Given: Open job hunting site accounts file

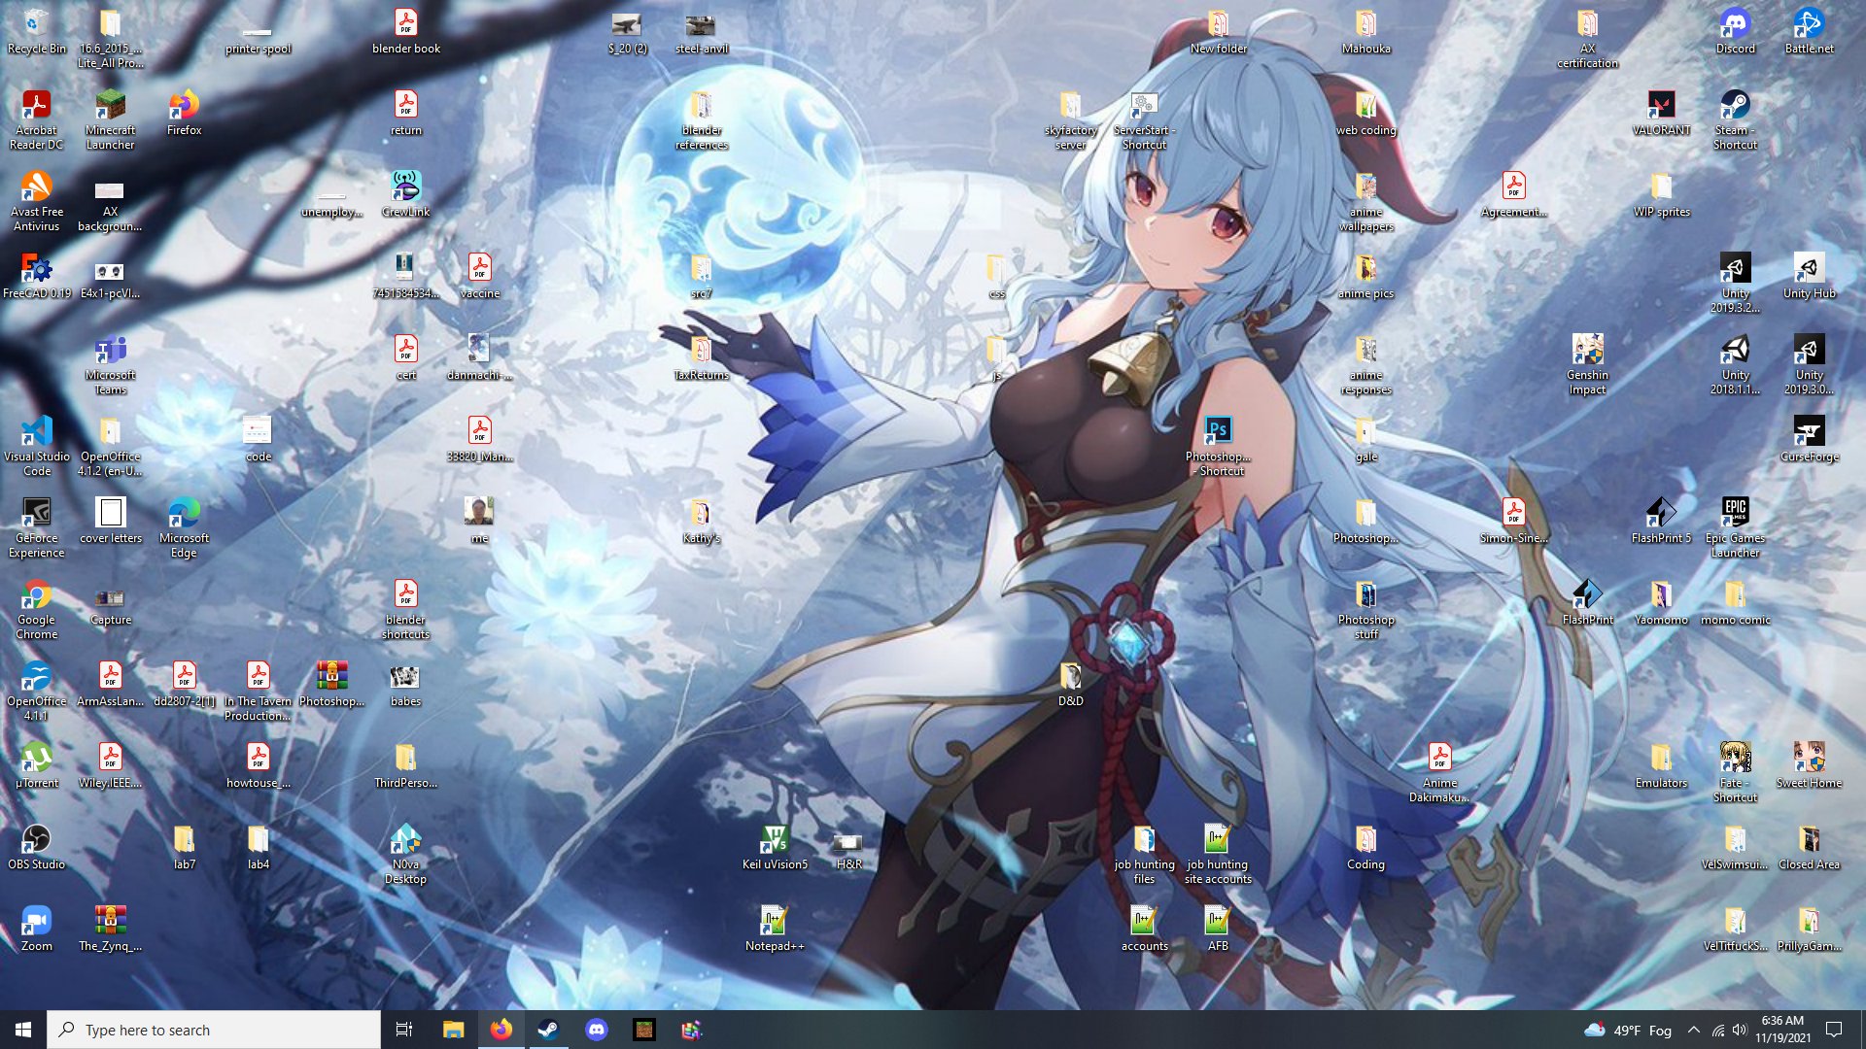Looking at the screenshot, I should pyautogui.click(x=1218, y=854).
